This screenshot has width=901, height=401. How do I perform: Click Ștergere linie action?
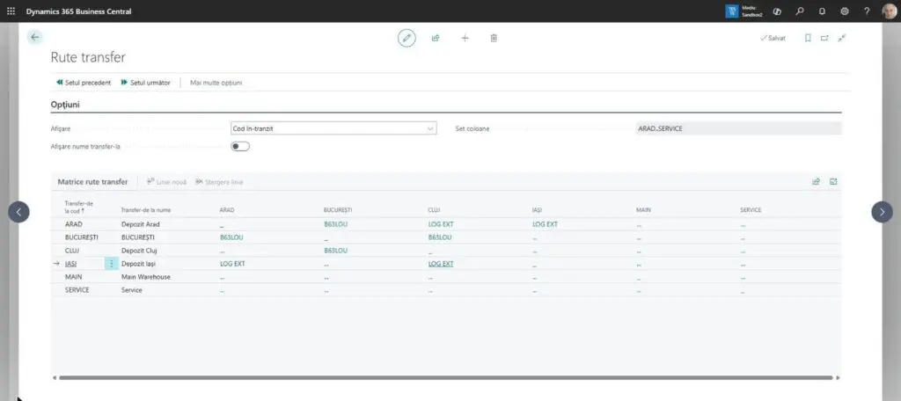219,181
